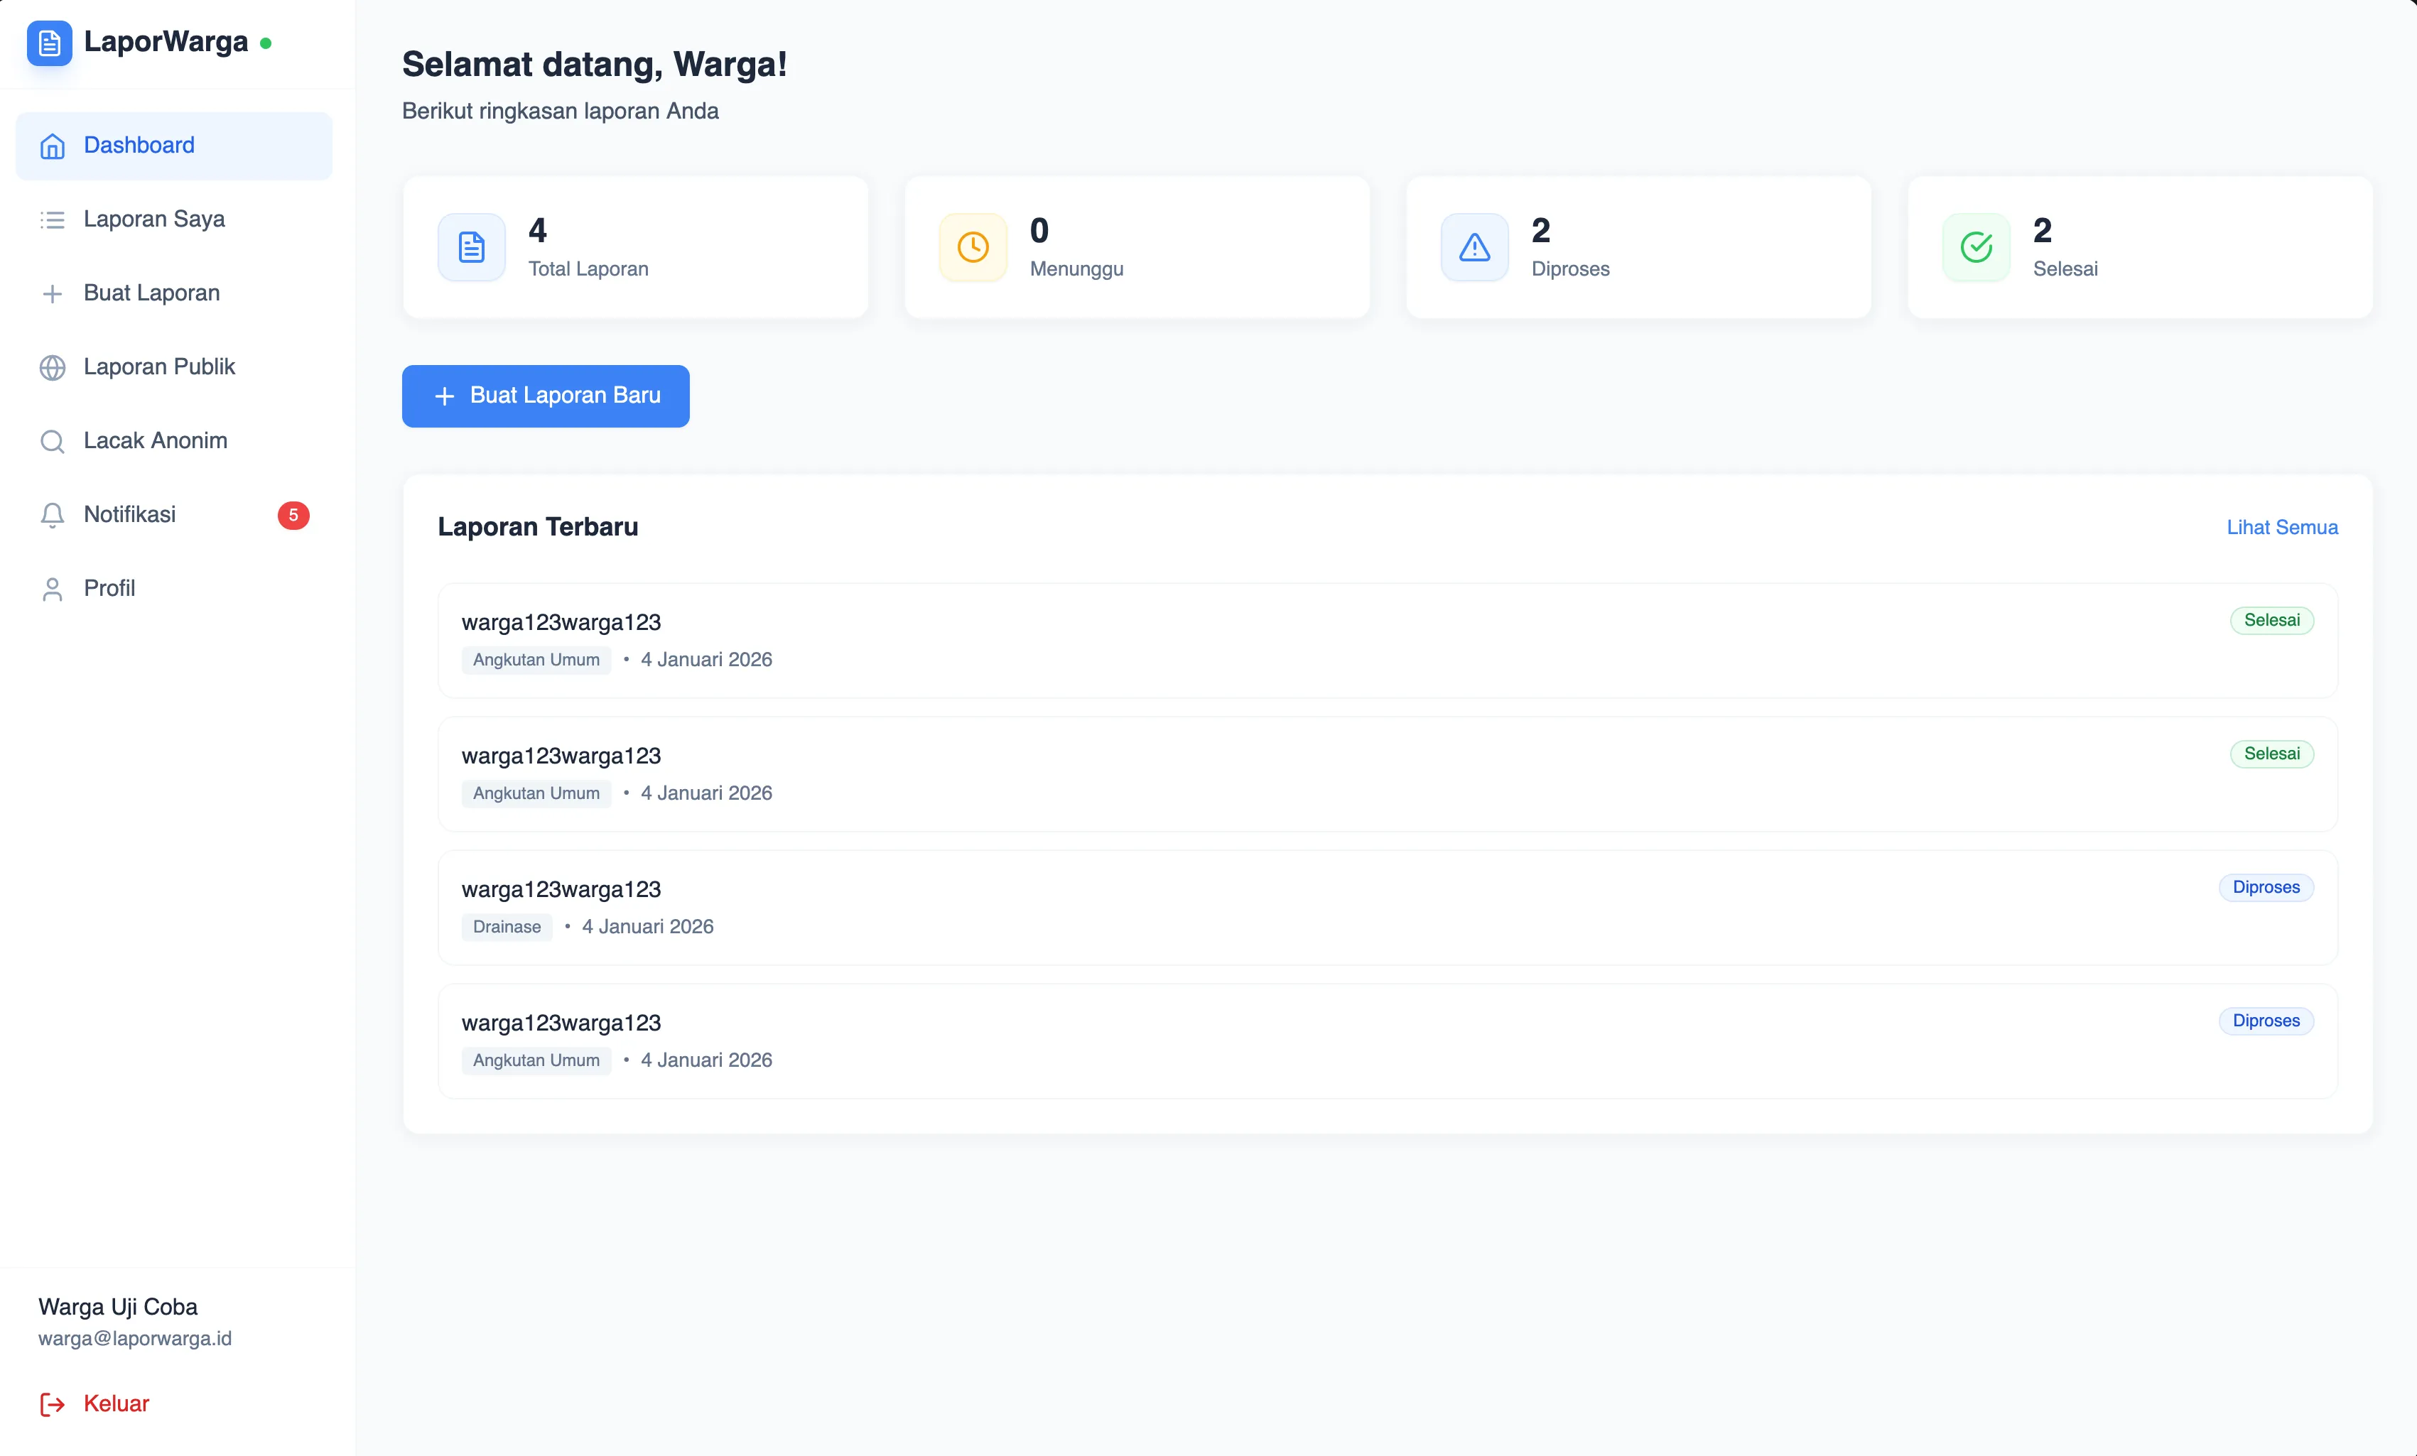Select Buat Laporan in the sidebar
Screen dimensions: 2417x1456
pyautogui.click(x=151, y=293)
